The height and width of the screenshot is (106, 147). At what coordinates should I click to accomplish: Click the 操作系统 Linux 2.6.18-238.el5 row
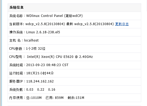tap(74, 32)
